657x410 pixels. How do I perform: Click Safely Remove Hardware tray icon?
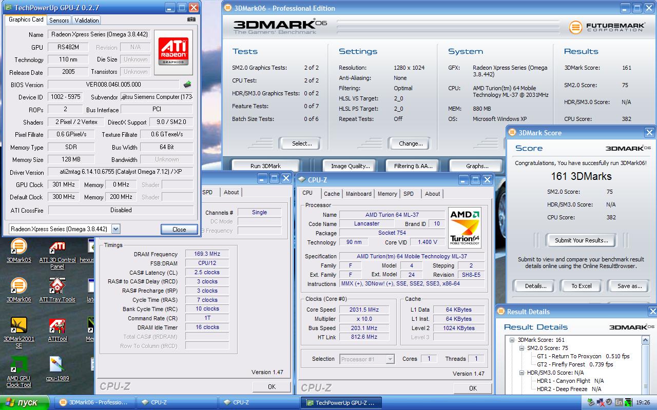590,402
